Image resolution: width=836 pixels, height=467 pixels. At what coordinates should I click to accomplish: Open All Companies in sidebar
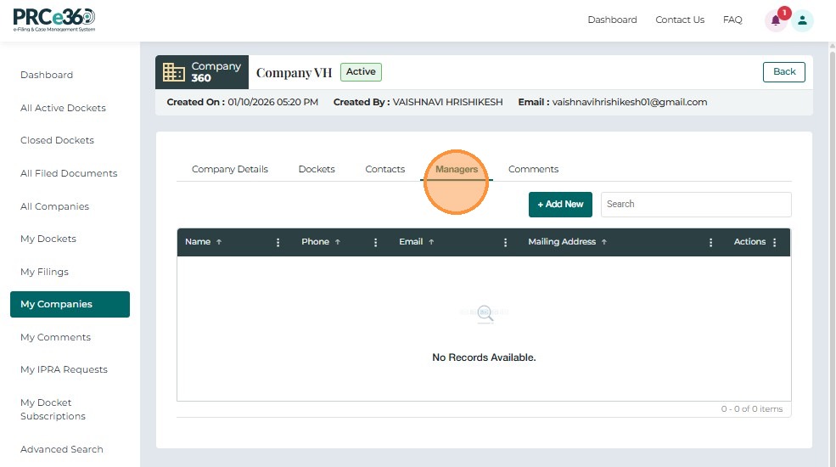(54, 206)
